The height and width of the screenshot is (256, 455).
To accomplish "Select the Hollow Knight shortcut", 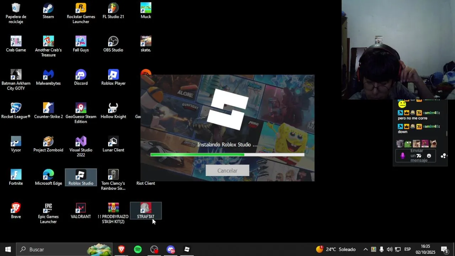I will coord(113,111).
